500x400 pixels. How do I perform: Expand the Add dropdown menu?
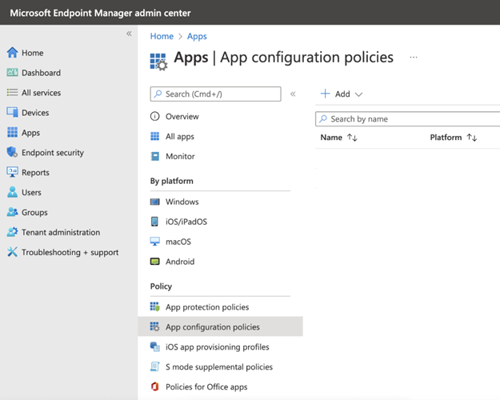pos(342,94)
